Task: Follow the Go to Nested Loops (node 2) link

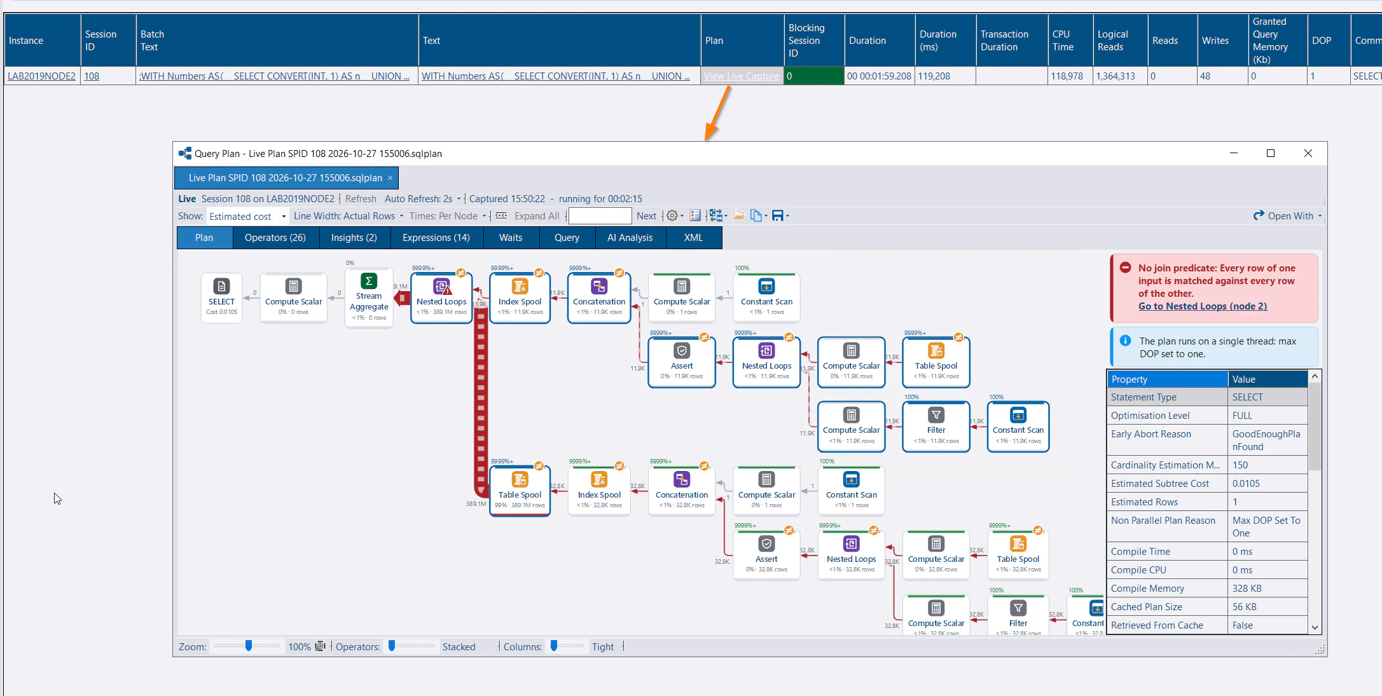Action: [1203, 306]
